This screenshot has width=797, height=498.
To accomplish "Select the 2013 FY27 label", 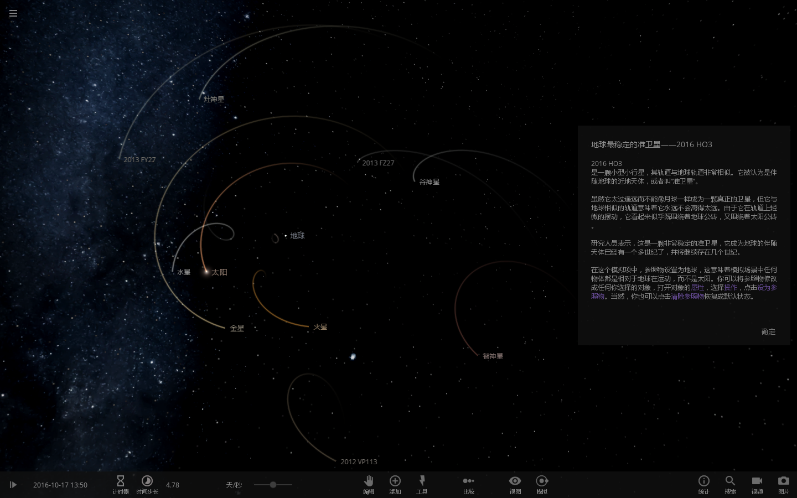I will tap(139, 160).
